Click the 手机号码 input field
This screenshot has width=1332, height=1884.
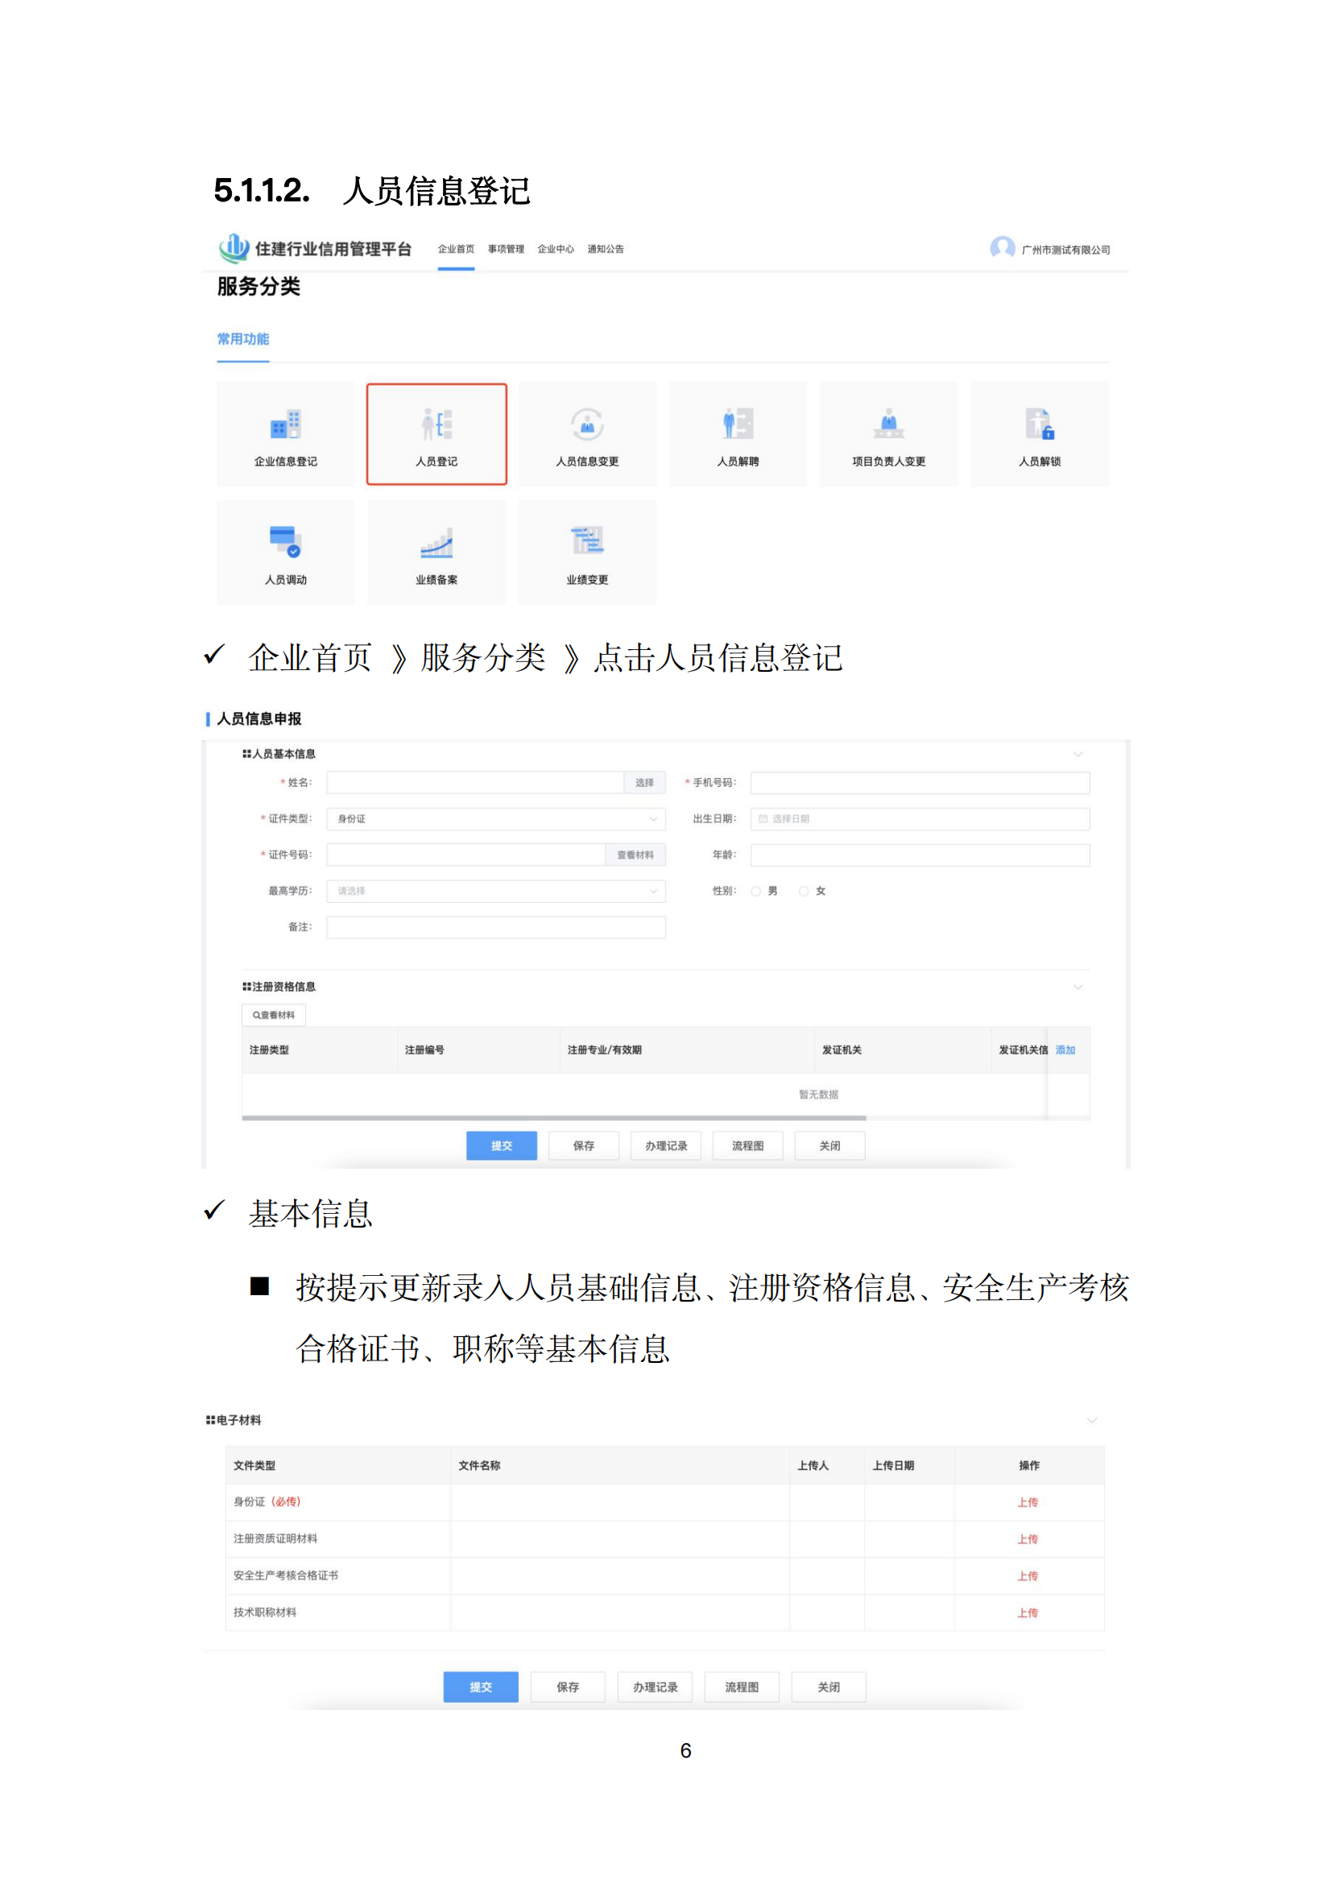(920, 783)
